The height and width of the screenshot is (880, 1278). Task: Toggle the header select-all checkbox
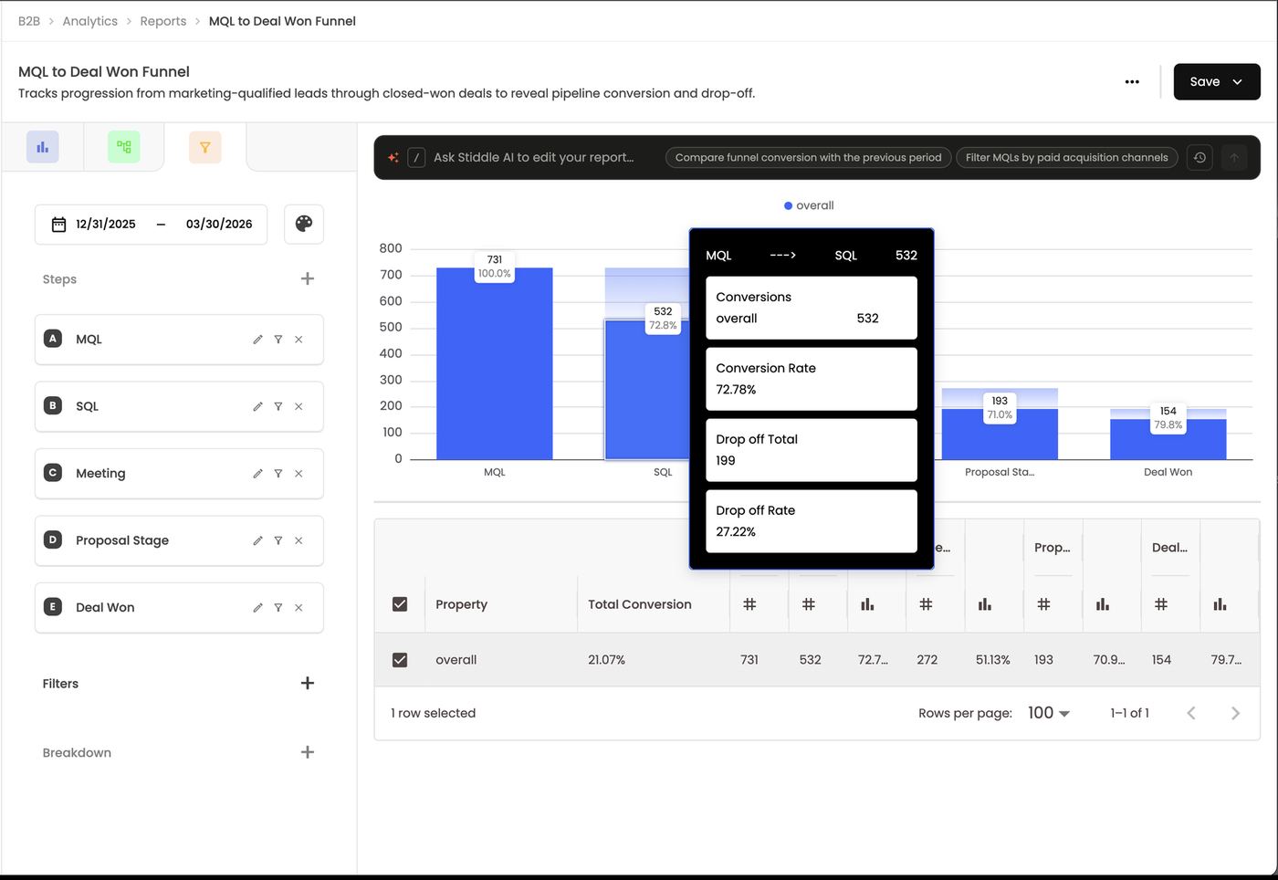click(x=400, y=604)
